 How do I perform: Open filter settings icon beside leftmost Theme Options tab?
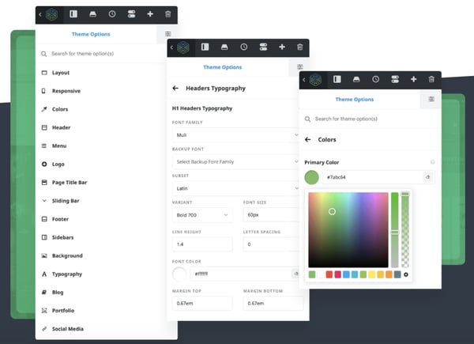coord(168,35)
